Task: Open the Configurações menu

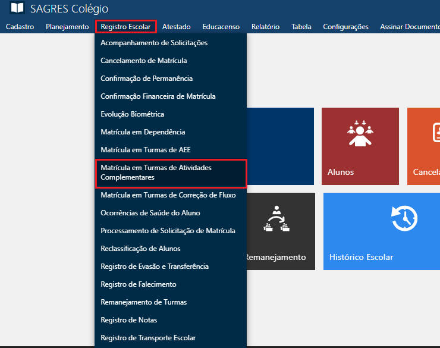Action: pyautogui.click(x=345, y=27)
